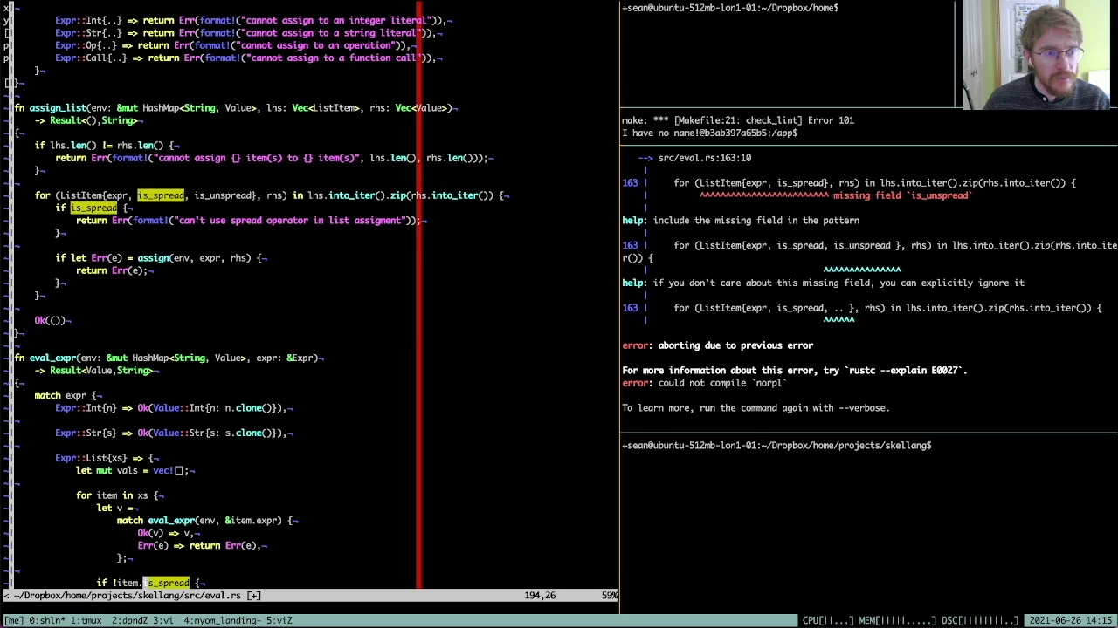
Task: Click 'error: aborting due to previous error'
Action: [x=717, y=345]
